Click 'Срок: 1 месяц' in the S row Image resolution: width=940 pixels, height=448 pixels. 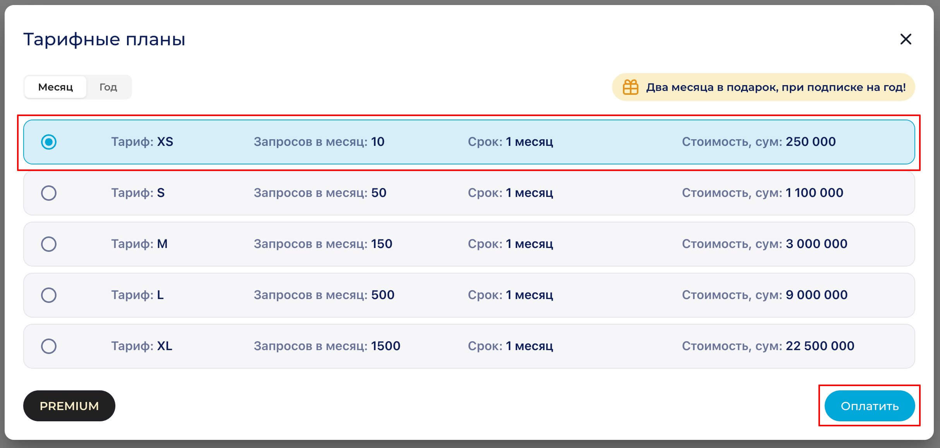(x=510, y=193)
